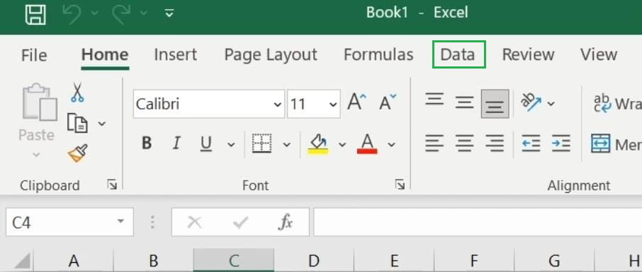Toggle Bottom Align for cell text
Image resolution: width=642 pixels, height=272 pixels.
[495, 104]
